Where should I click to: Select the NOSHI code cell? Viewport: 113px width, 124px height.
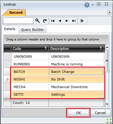coord(30,79)
